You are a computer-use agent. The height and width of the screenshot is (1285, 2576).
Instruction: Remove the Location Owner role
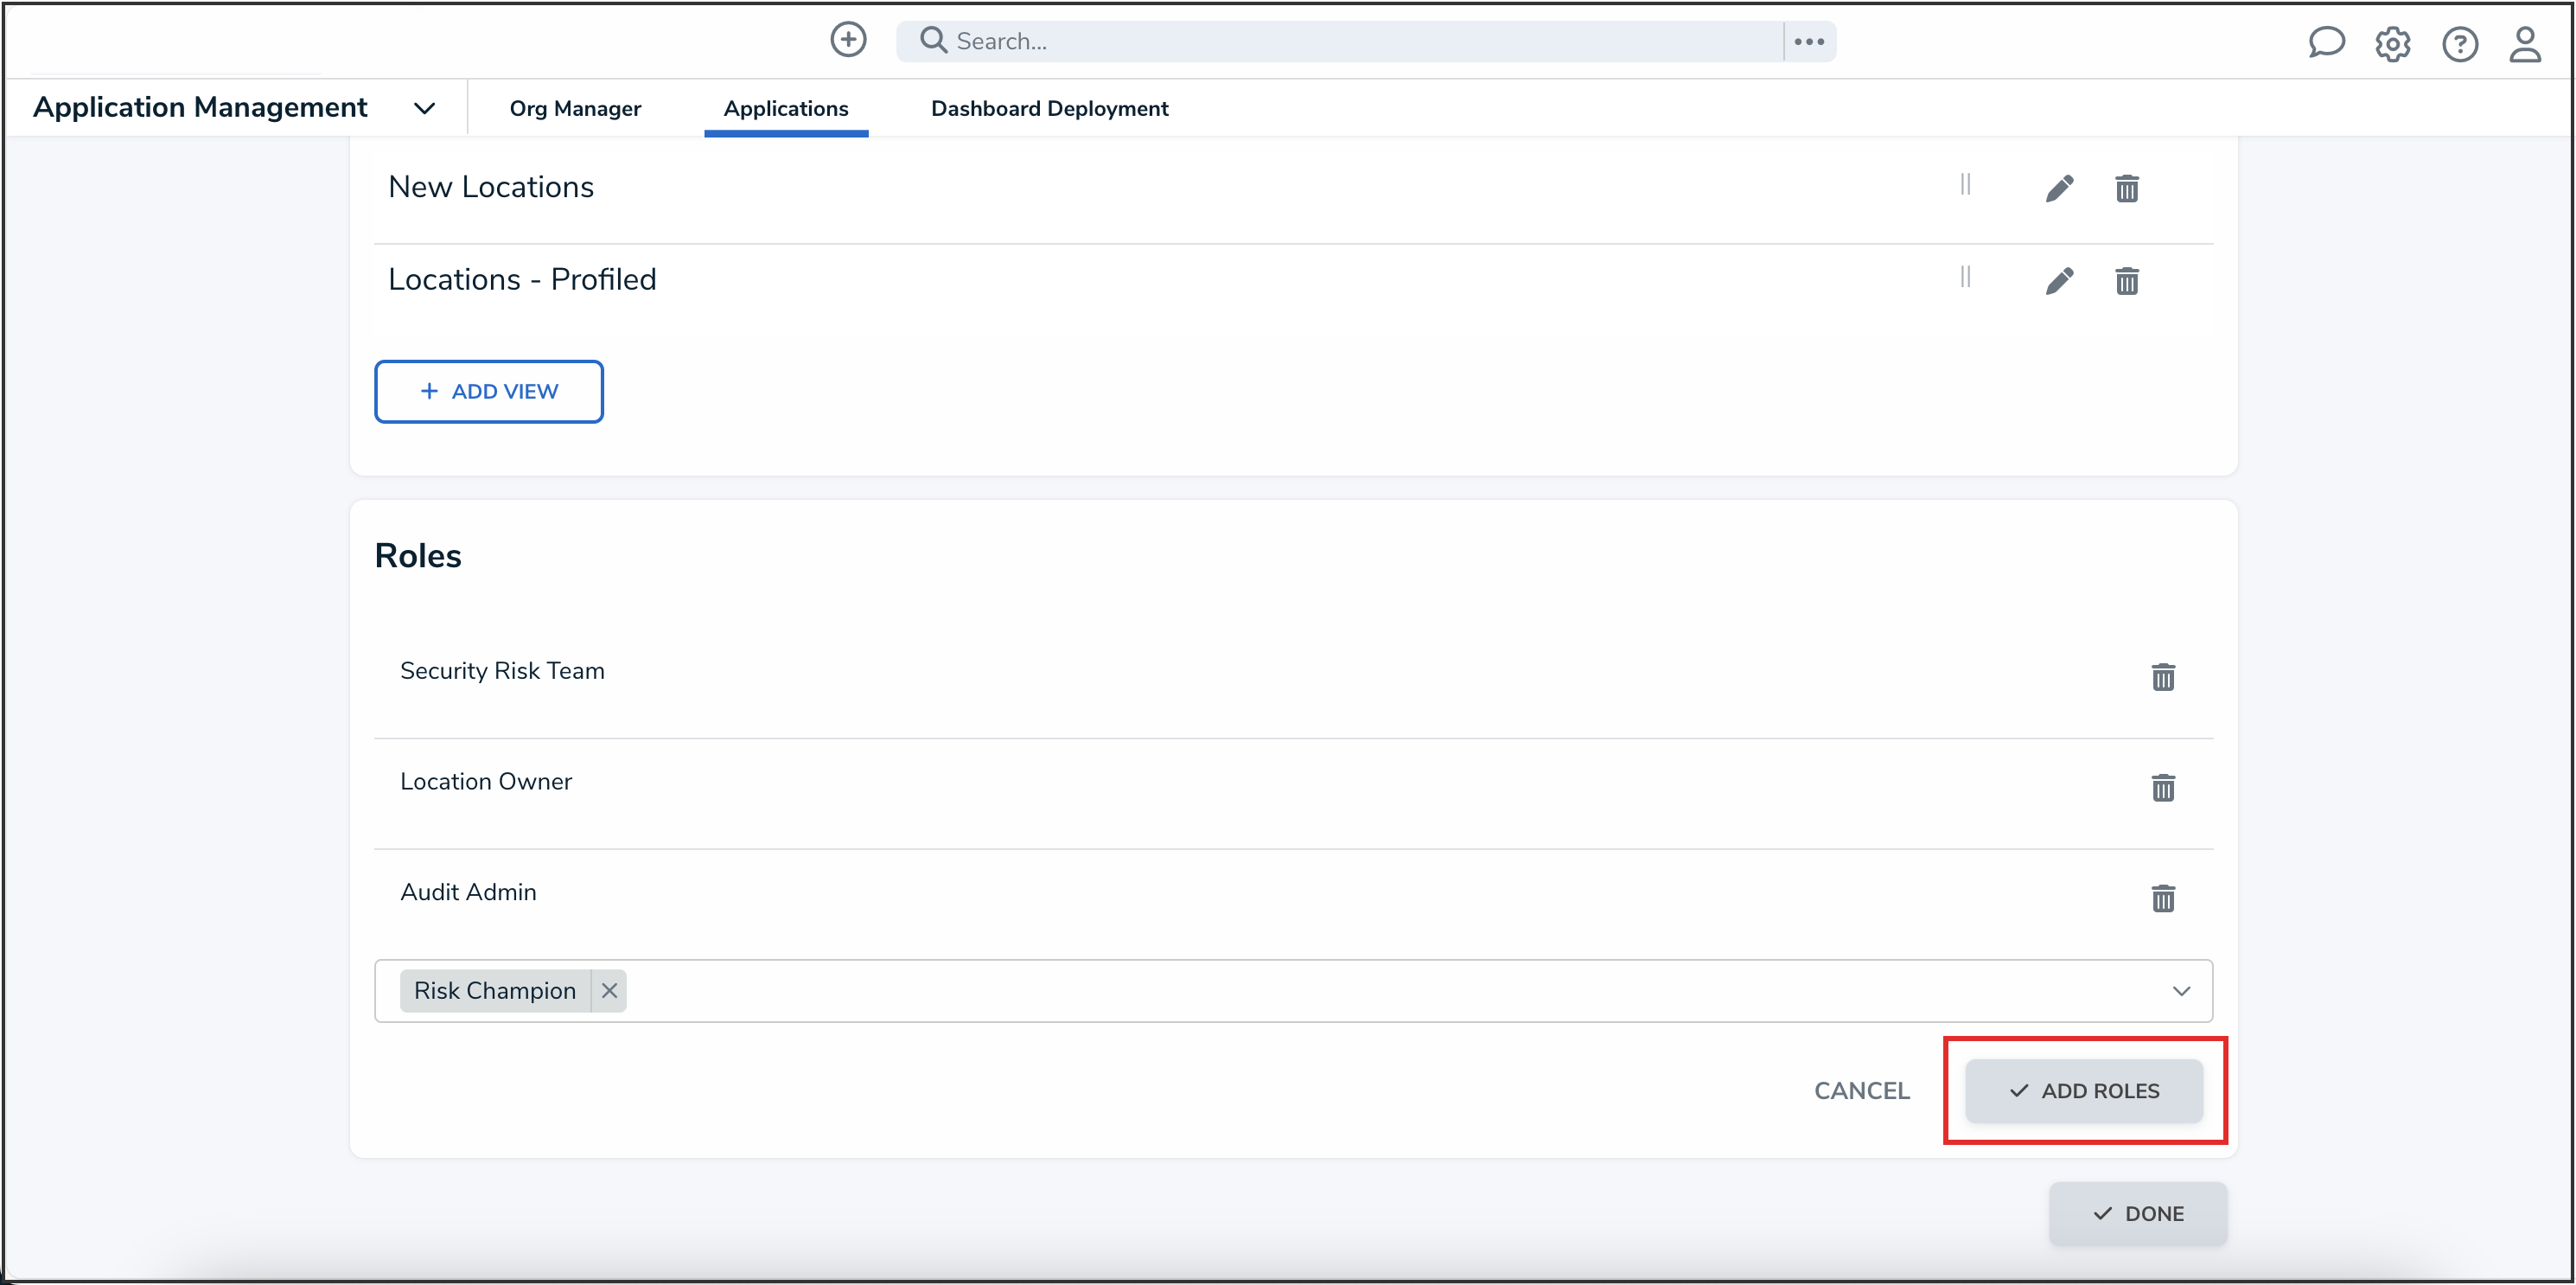click(x=2163, y=788)
